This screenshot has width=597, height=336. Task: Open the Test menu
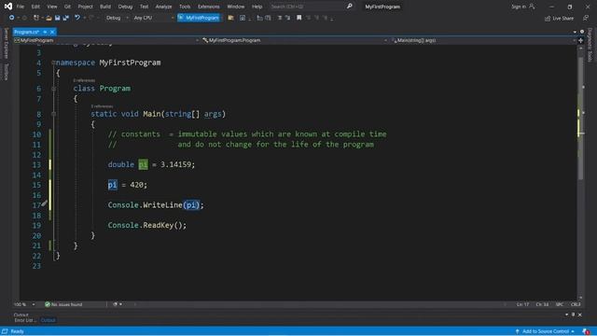(x=144, y=7)
